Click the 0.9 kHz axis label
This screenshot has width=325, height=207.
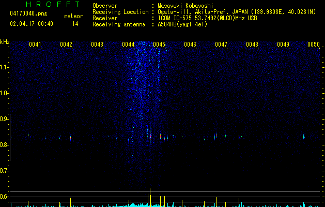4,119
